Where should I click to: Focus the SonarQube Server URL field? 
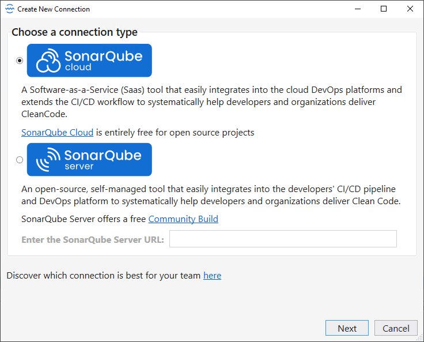tap(283, 239)
